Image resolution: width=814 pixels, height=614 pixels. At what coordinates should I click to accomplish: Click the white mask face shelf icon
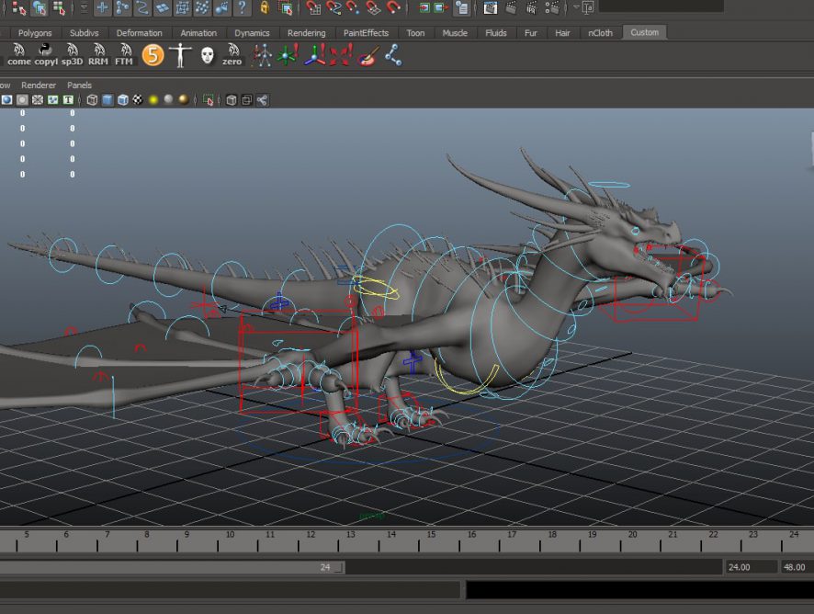point(207,55)
